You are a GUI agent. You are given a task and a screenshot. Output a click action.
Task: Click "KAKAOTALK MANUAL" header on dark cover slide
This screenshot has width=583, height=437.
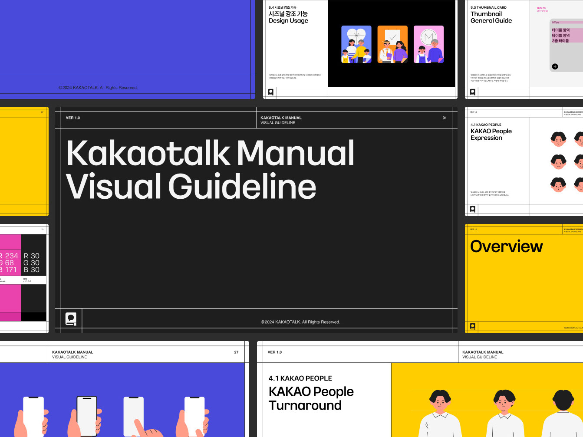pos(281,118)
